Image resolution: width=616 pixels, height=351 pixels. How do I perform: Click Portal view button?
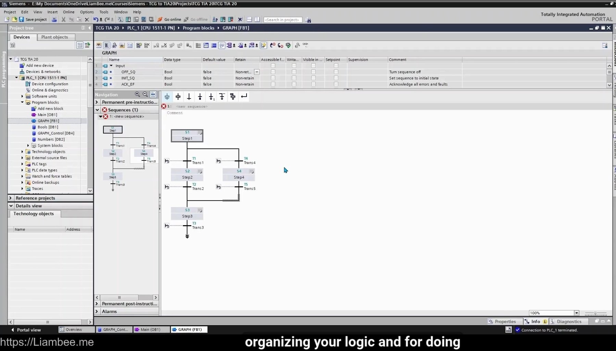[26, 330]
